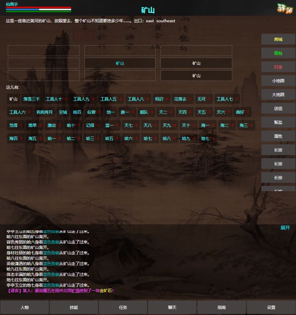Click the 打坐 meditate button
This screenshot has height=315, width=296.
(x=278, y=67)
